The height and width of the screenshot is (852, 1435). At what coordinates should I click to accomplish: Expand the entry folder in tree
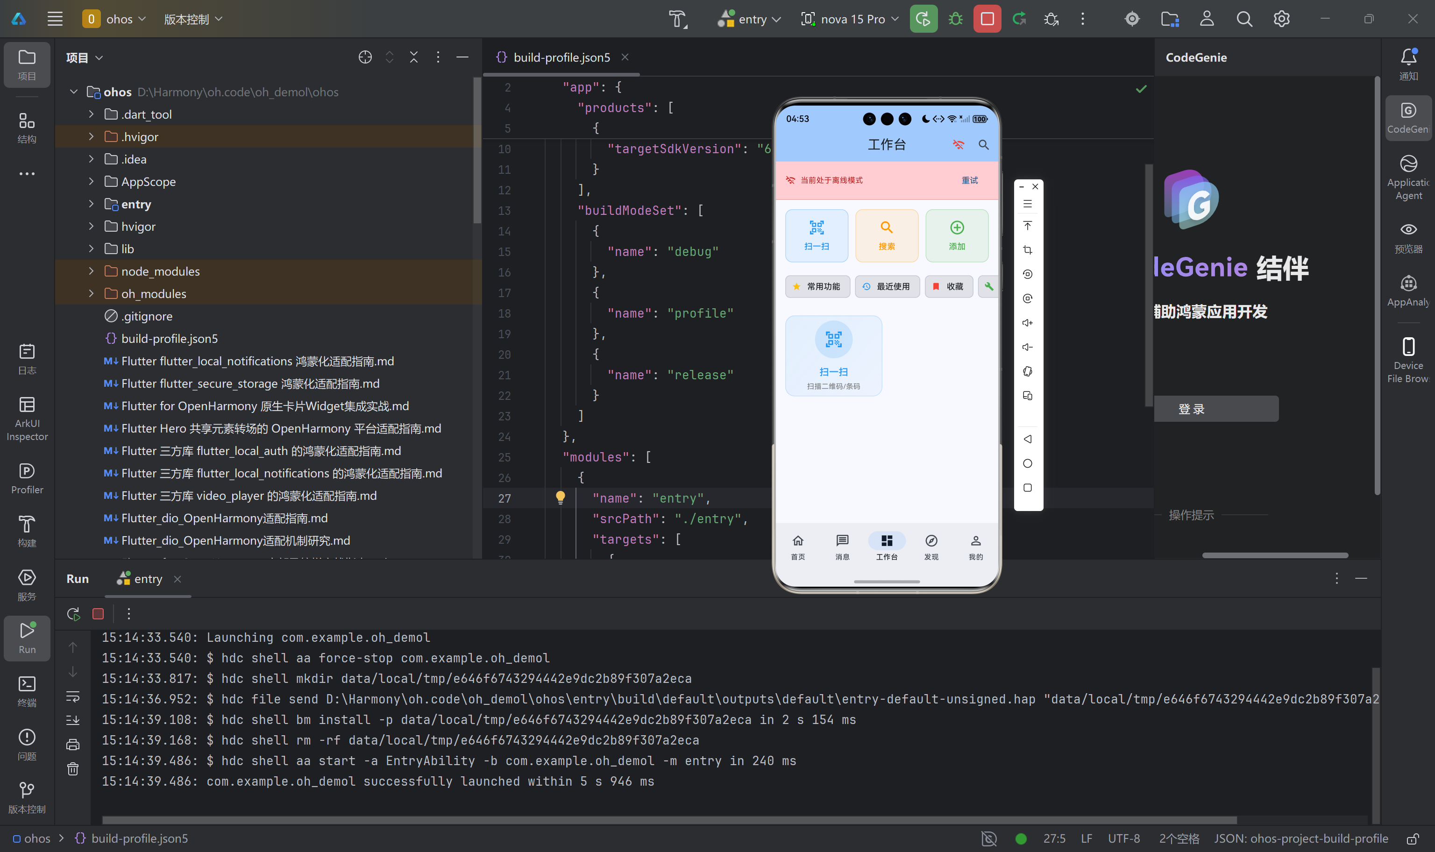(x=91, y=204)
